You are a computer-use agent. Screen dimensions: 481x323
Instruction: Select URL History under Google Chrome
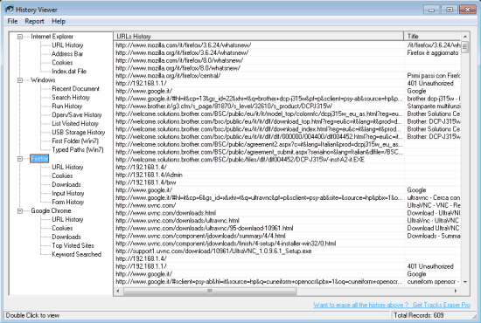(67, 219)
